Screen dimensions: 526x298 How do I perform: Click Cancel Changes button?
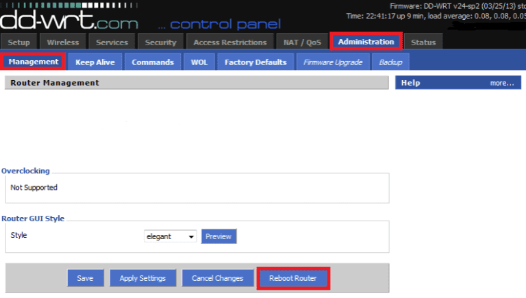click(x=217, y=278)
